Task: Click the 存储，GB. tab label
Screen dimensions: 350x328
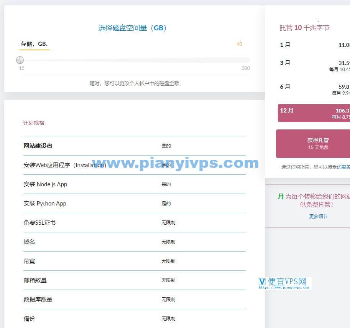Action: [34, 44]
